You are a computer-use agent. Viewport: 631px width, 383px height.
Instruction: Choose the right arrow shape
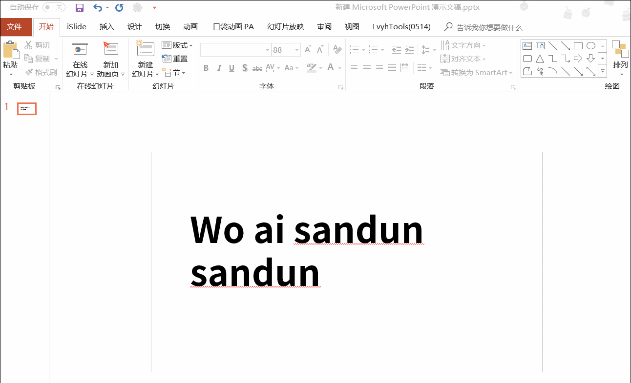578,59
